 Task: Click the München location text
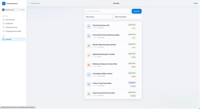coord(101,28)
